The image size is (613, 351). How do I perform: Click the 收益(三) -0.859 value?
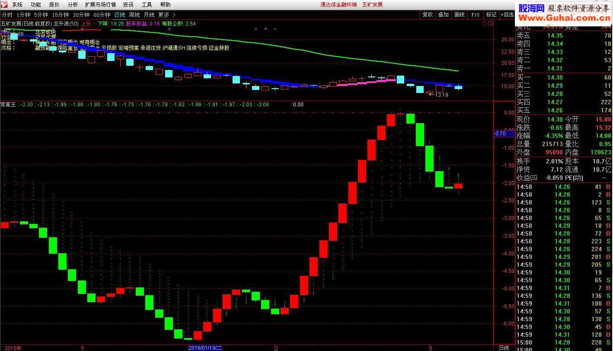554,178
